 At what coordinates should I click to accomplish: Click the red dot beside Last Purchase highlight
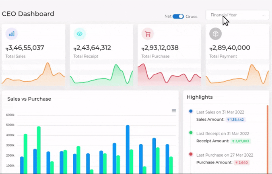click(x=191, y=154)
